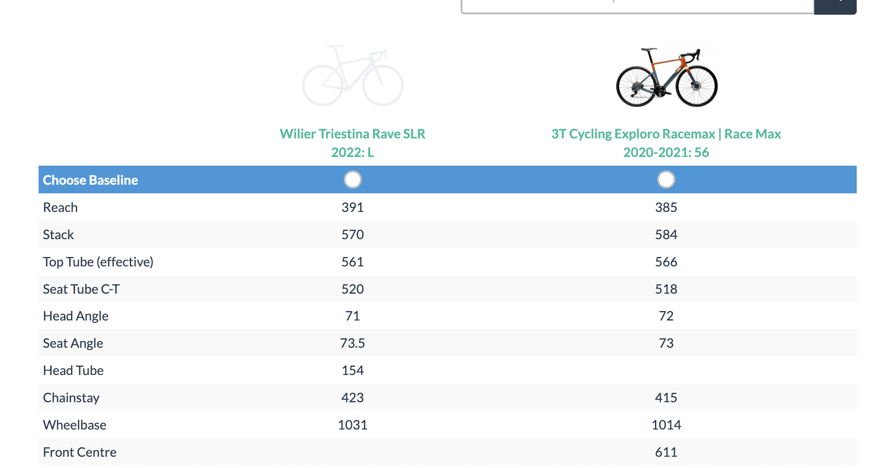Click the Stack row label

coord(58,235)
